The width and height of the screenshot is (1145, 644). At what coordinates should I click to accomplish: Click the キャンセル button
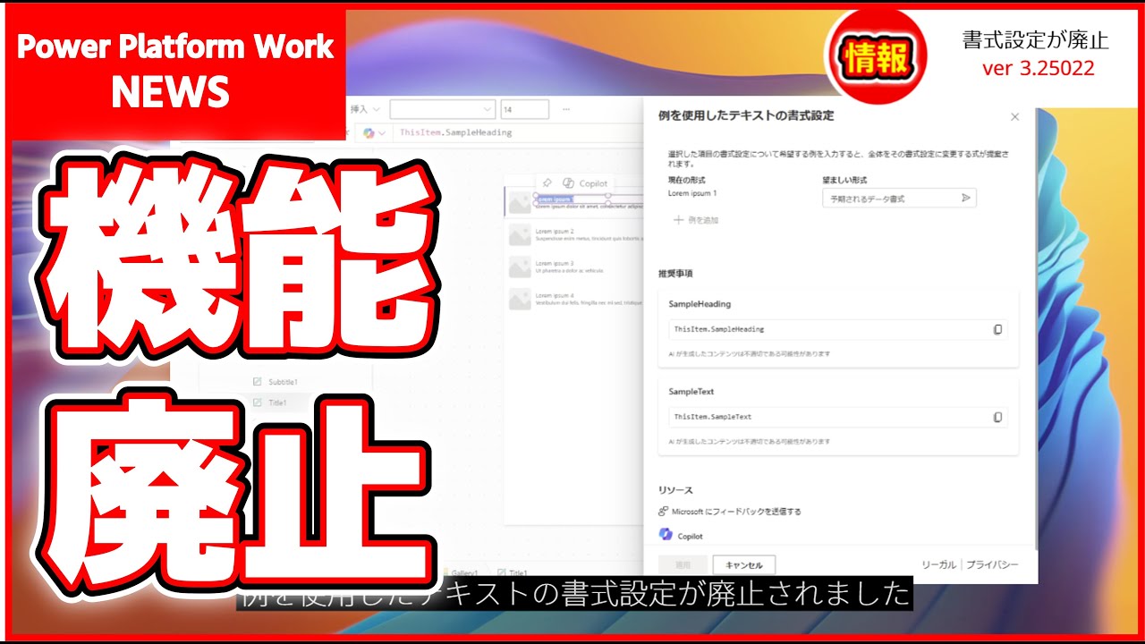(x=744, y=565)
